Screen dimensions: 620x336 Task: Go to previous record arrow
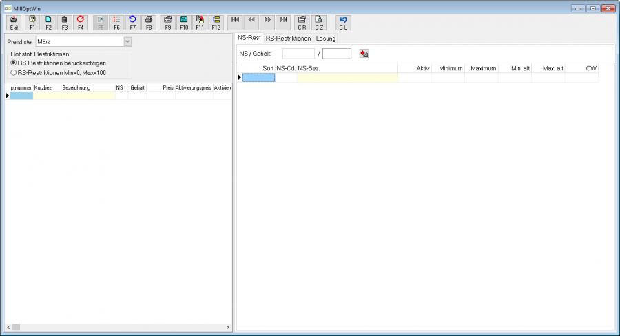251,23
